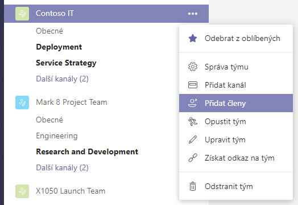Click the pencil icon for Upravit tým

(193, 140)
